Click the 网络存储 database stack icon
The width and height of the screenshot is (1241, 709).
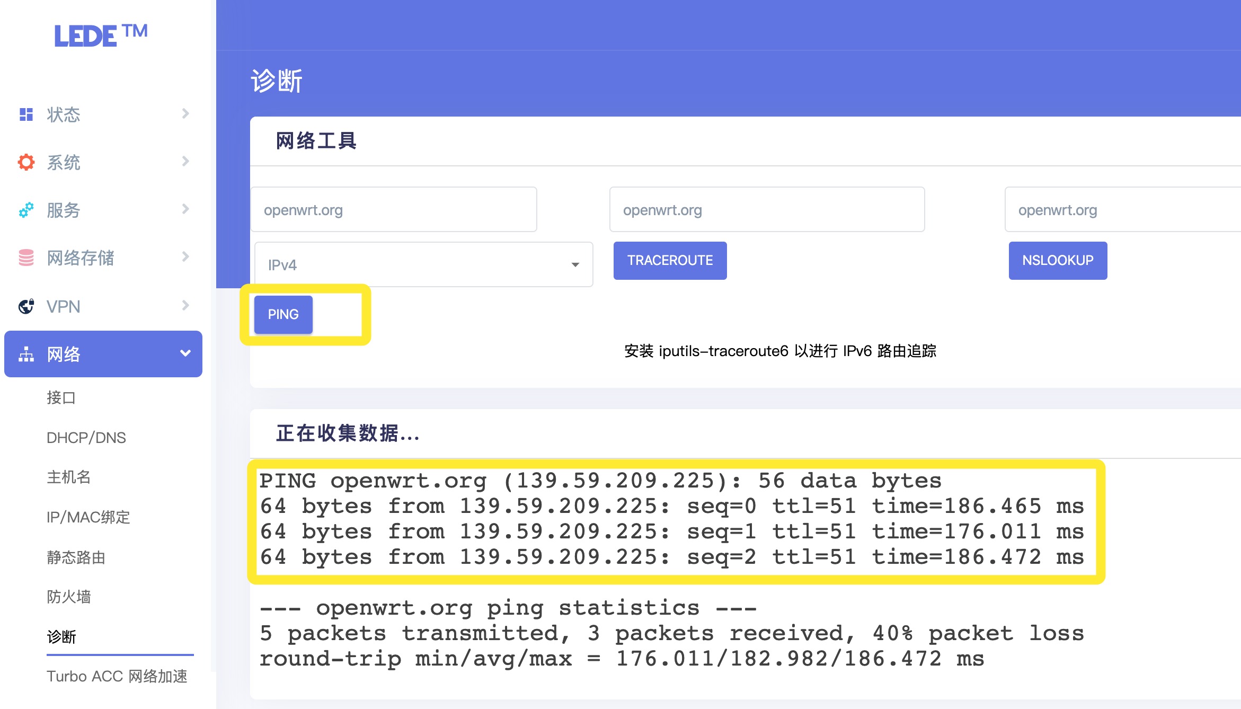point(26,258)
